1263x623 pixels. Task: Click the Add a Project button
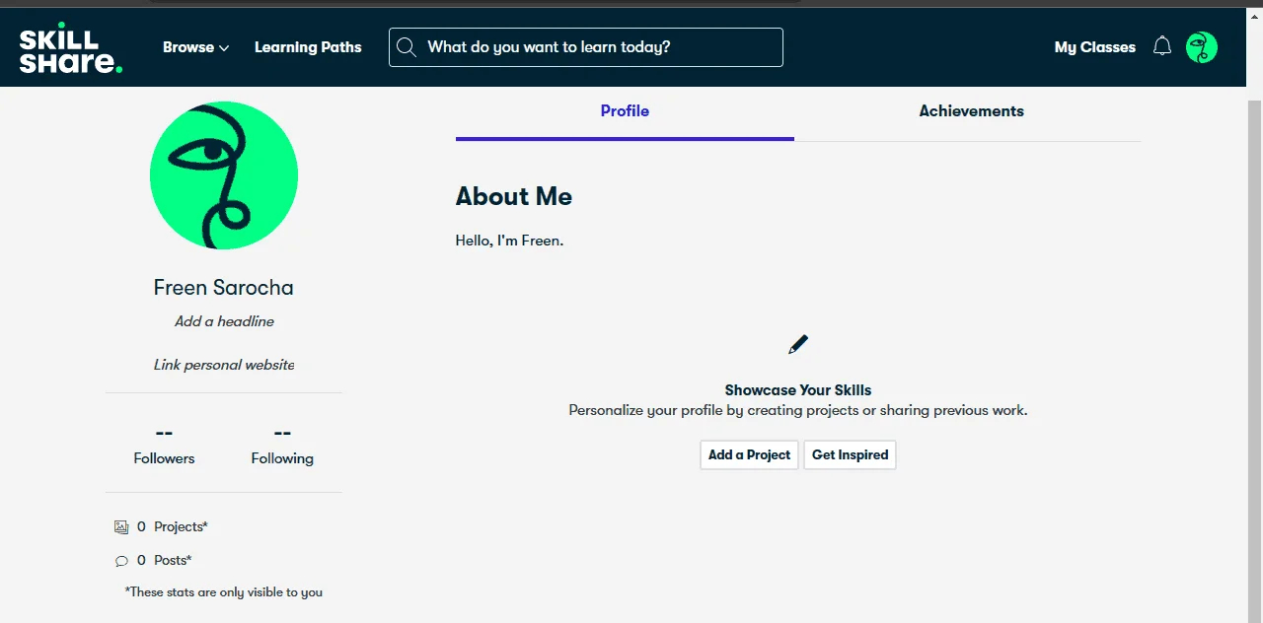click(749, 454)
